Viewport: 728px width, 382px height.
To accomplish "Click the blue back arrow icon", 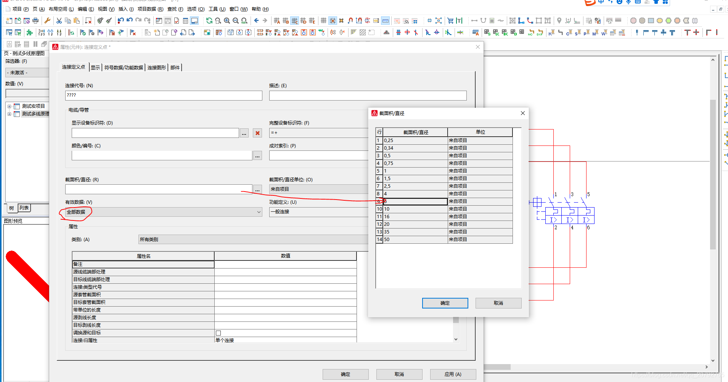I will 256,21.
